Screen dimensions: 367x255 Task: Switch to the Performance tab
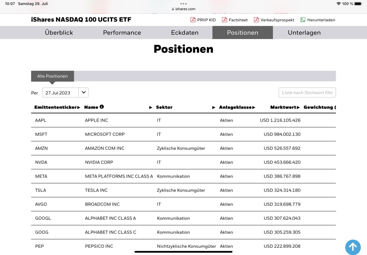(x=122, y=32)
